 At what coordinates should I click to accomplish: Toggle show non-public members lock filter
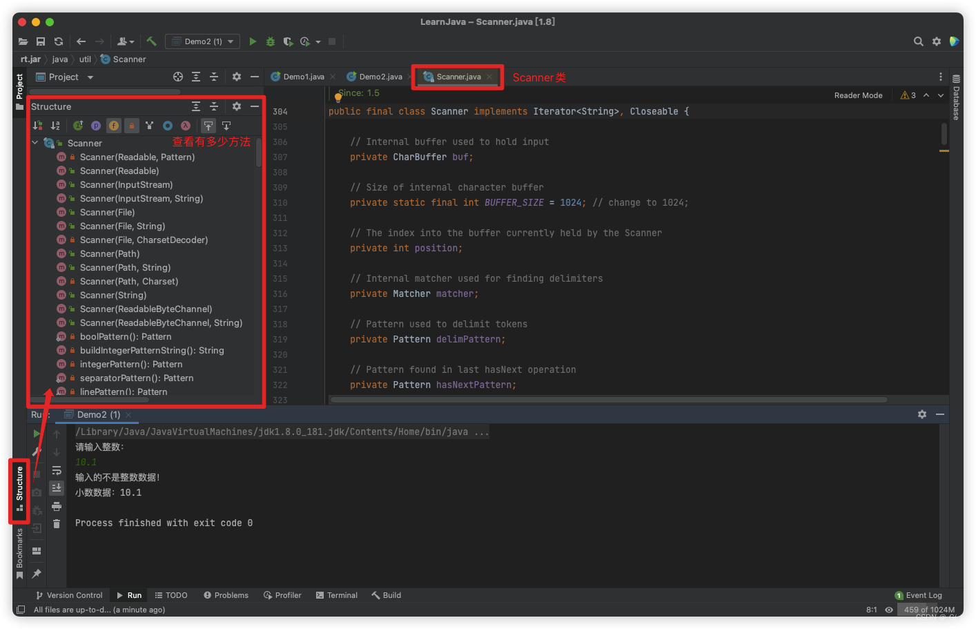[132, 126]
